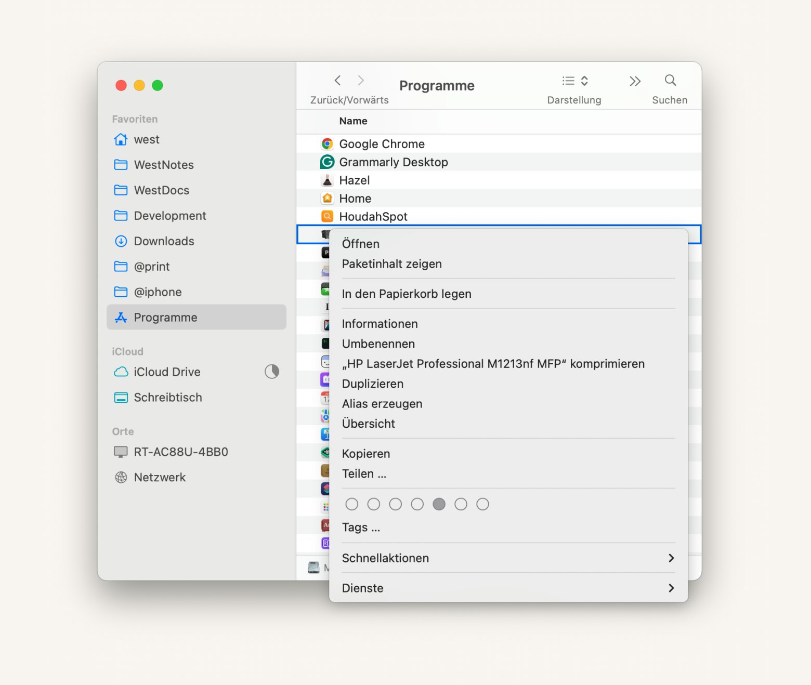Viewport: 811px width, 685px height.
Task: Choose Umbenennen in the context menu
Action: click(508, 344)
